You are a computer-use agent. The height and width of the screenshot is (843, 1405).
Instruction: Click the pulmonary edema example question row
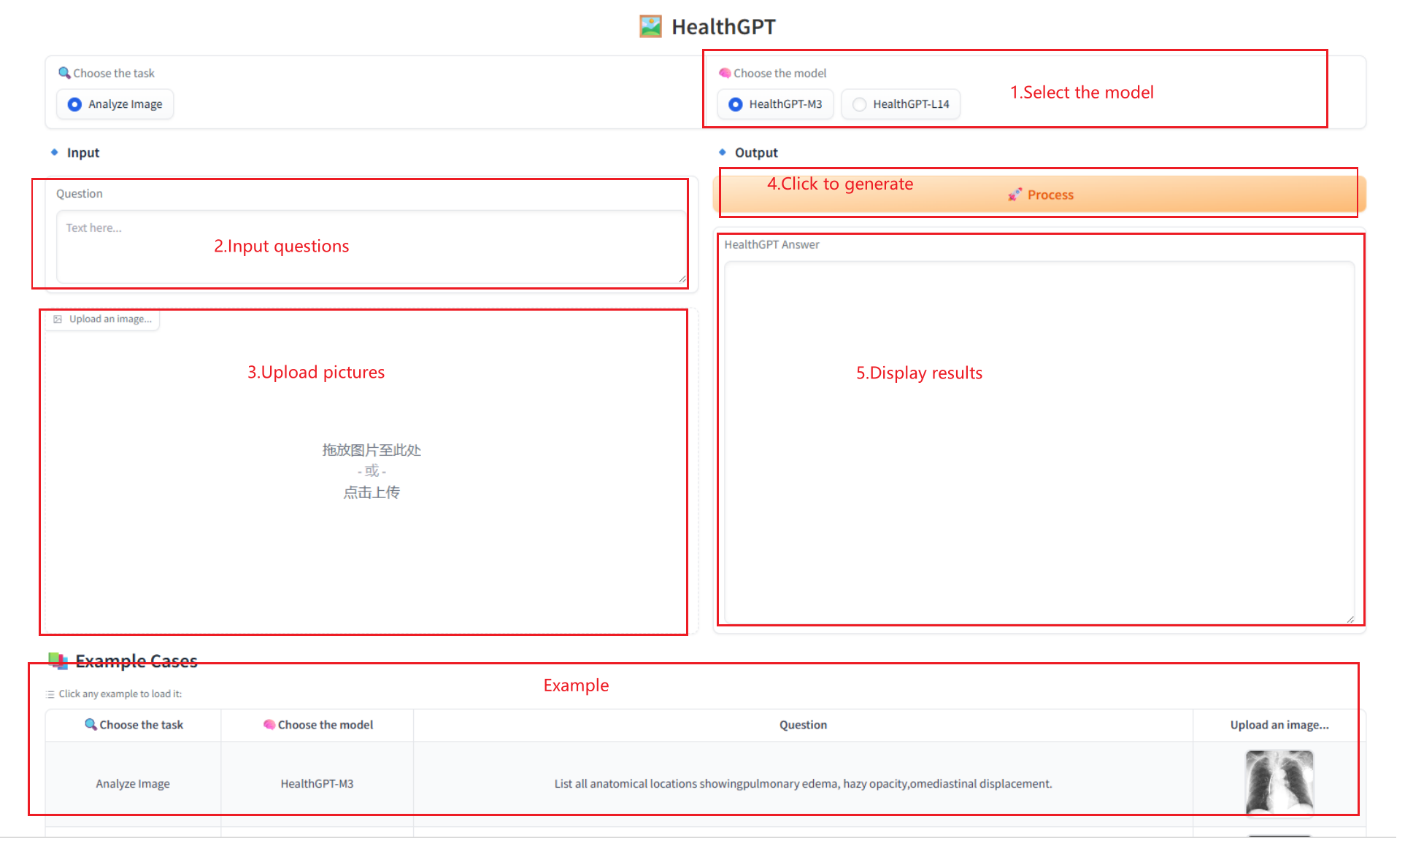coord(803,784)
